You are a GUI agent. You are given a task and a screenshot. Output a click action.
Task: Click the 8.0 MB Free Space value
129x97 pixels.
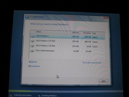(88, 51)
